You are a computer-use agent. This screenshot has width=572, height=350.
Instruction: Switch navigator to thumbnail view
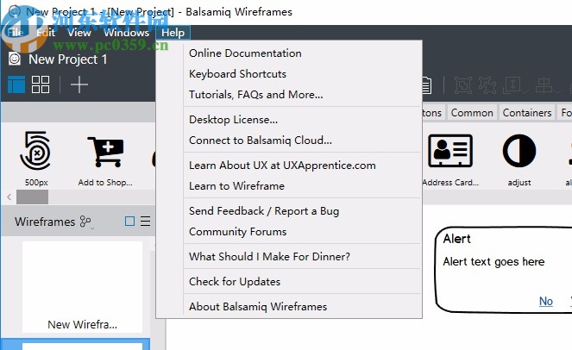click(129, 222)
